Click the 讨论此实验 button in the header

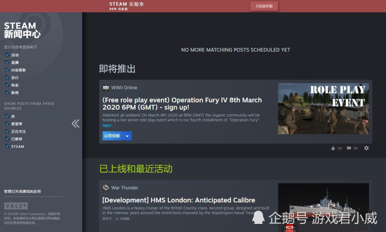(x=264, y=6)
